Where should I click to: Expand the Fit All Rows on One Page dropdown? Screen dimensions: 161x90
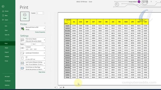(33, 68)
